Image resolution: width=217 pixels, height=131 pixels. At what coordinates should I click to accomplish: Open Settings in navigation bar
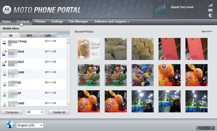[x=57, y=22]
